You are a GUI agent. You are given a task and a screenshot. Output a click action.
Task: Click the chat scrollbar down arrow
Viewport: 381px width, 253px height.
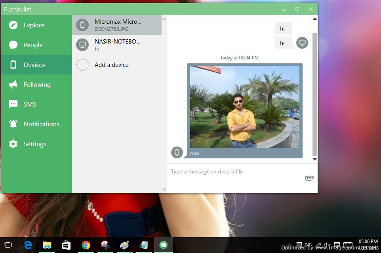[x=315, y=160]
